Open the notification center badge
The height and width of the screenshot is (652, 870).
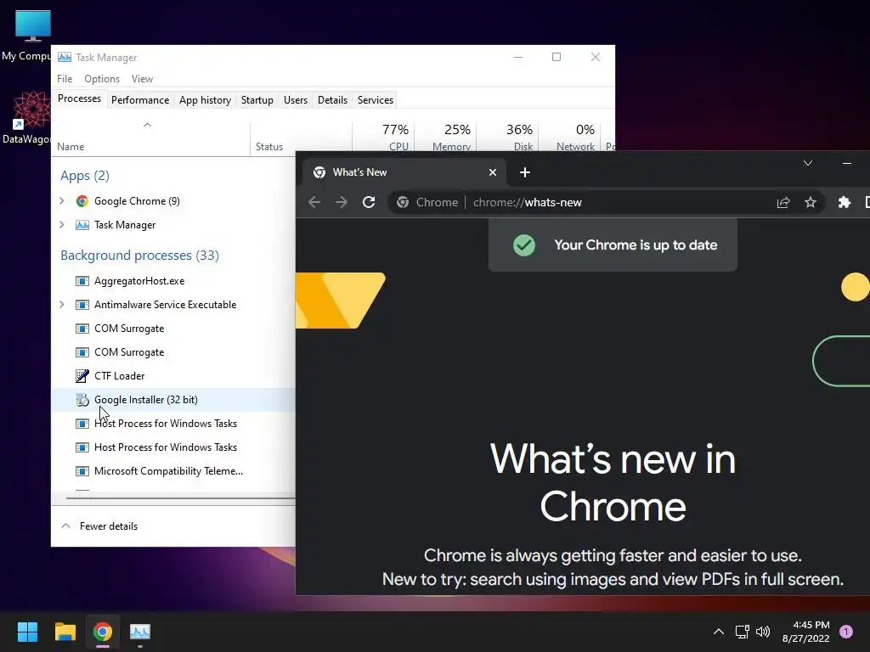tap(846, 632)
